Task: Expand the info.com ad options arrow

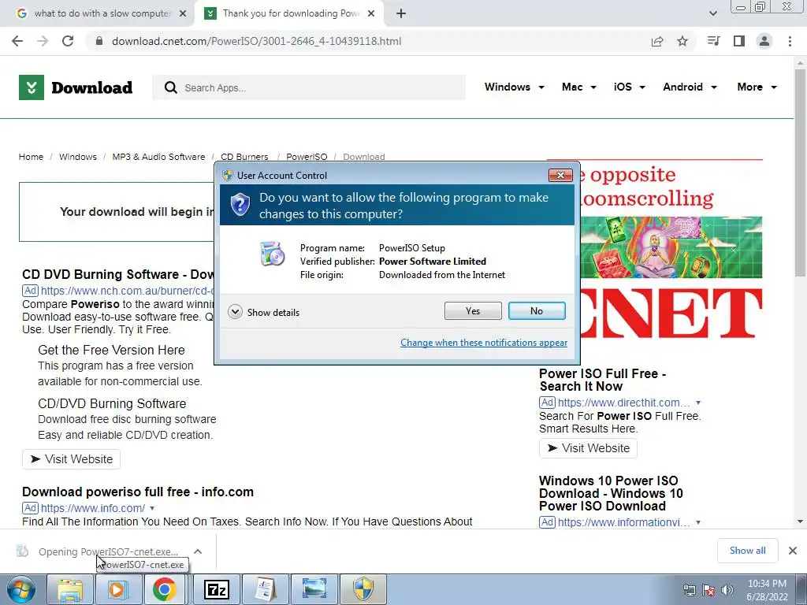Action: pos(152,508)
